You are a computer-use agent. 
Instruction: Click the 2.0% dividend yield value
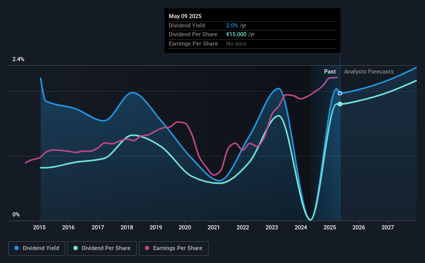tap(232, 25)
